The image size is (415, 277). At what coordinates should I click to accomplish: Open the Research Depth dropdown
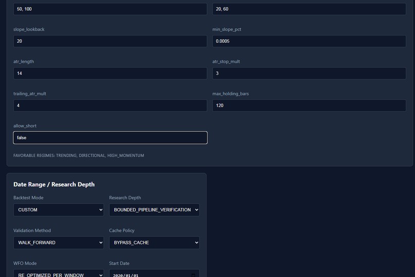pos(154,209)
